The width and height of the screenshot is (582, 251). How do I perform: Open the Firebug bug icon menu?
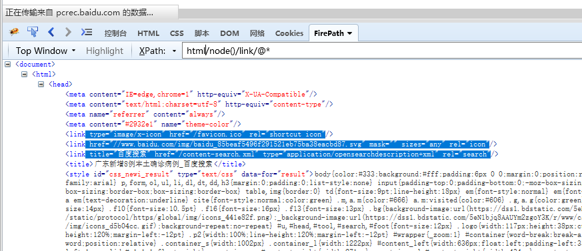(15, 32)
